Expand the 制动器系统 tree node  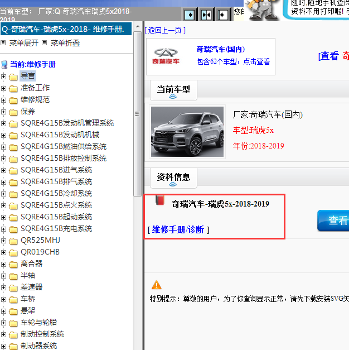tap(3, 346)
